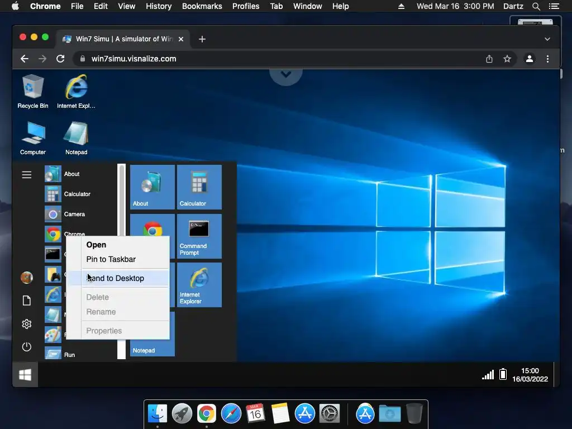Open Calendar from the Dock
Viewport: 572px width, 429px height.
click(255, 414)
